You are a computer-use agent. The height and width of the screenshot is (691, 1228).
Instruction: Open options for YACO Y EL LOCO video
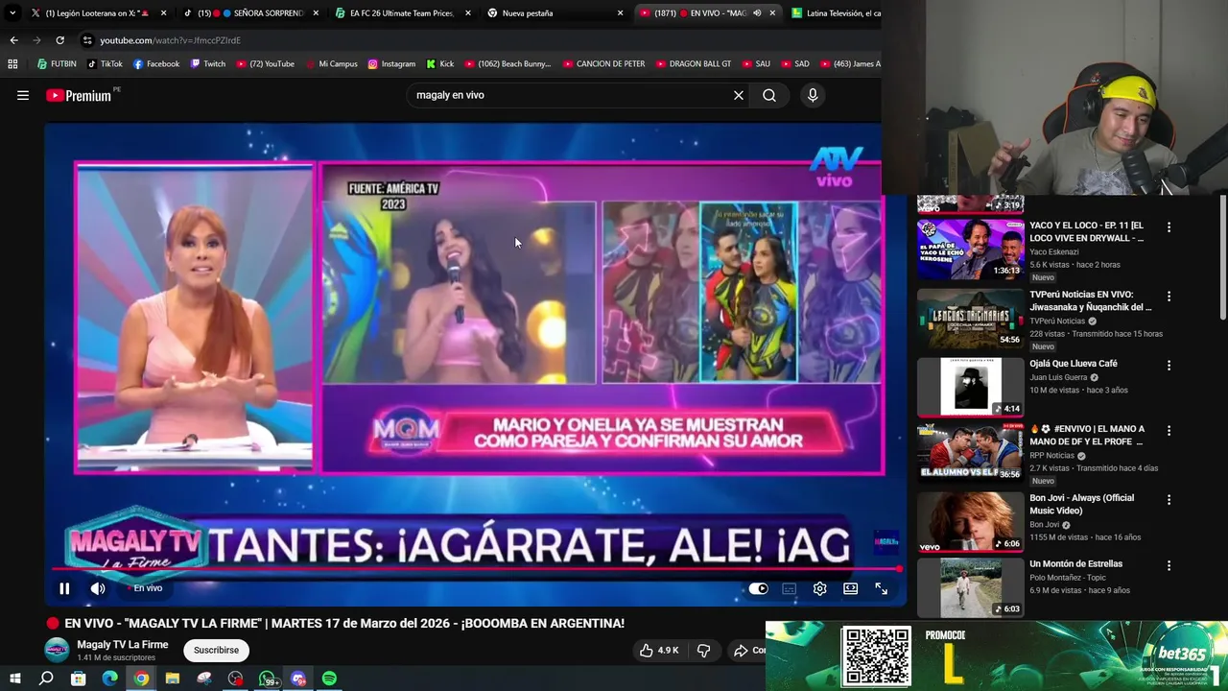(x=1169, y=227)
